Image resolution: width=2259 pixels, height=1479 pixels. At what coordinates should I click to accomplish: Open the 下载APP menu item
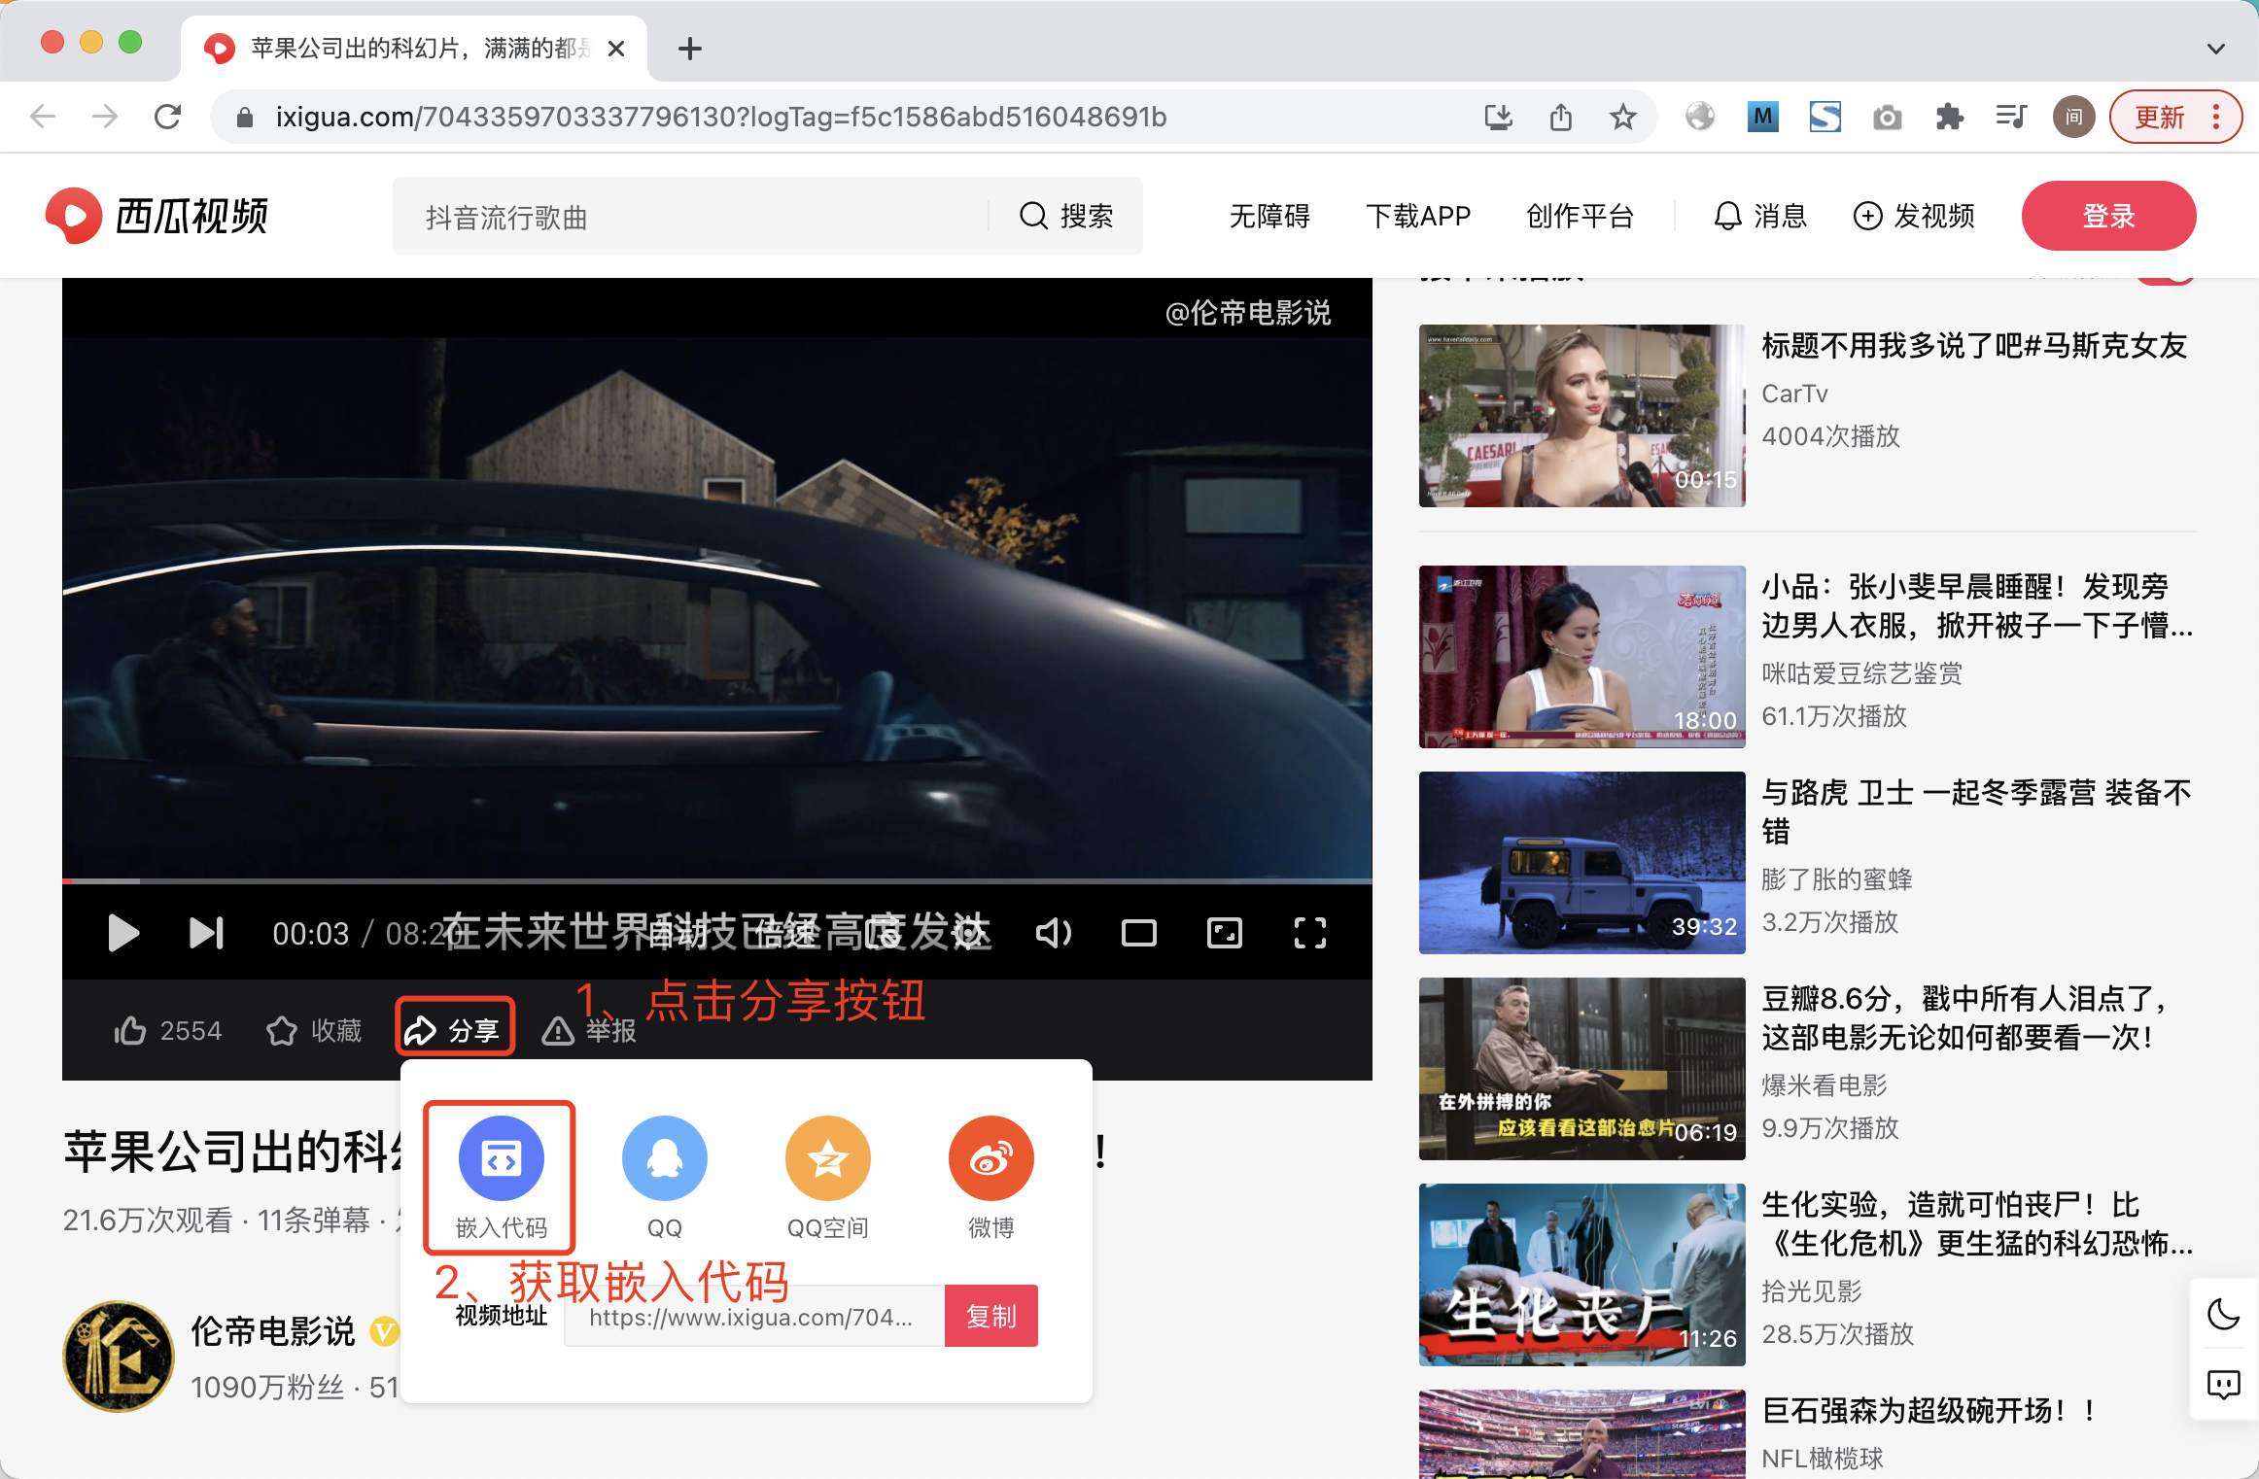1417,216
